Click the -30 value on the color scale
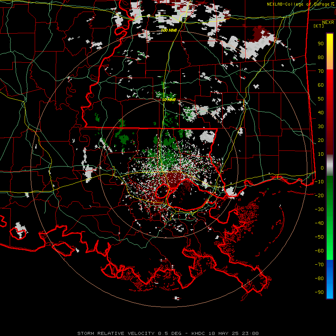This screenshot has height=336, width=336. 319,209
